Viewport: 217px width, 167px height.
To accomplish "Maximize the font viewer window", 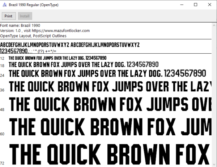I will tap(196, 5).
